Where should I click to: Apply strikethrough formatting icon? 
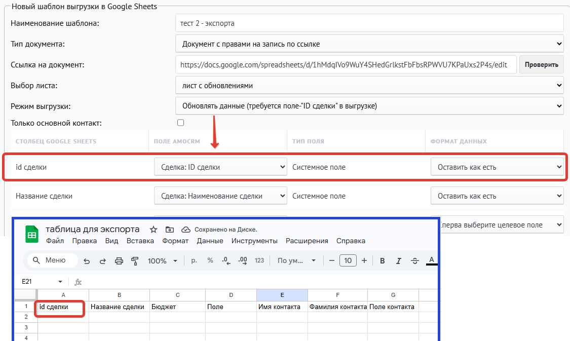point(415,260)
